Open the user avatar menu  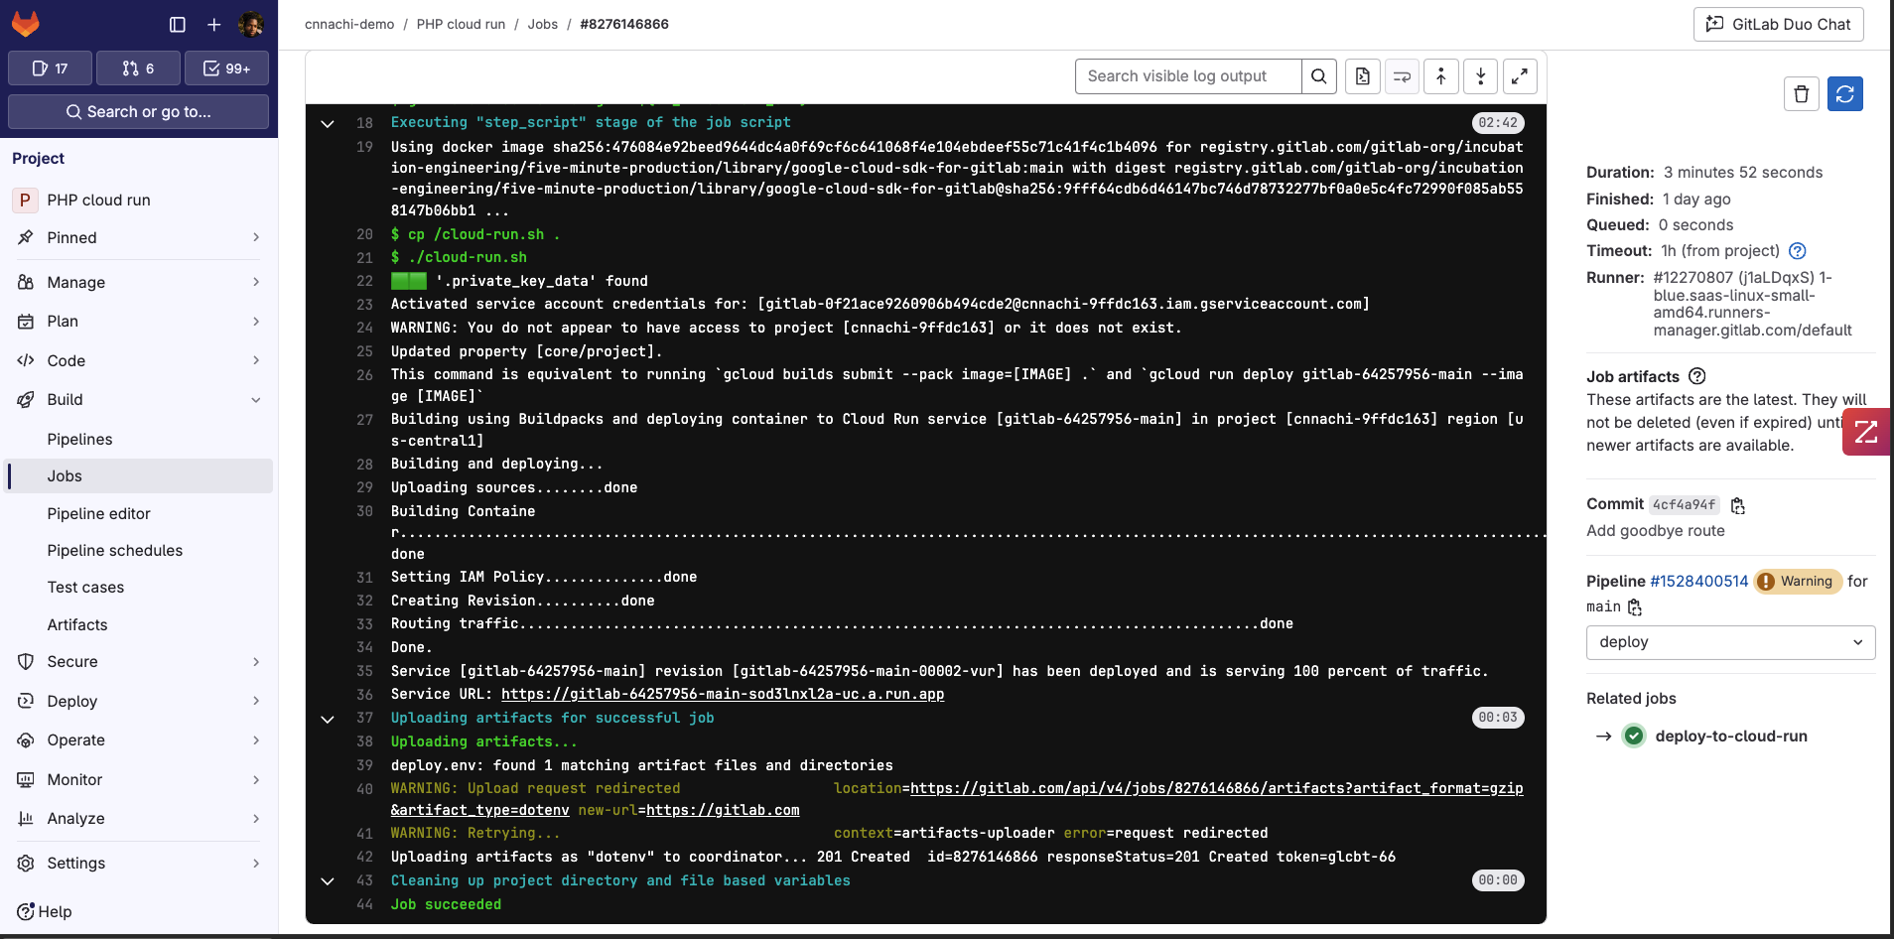coord(251,24)
